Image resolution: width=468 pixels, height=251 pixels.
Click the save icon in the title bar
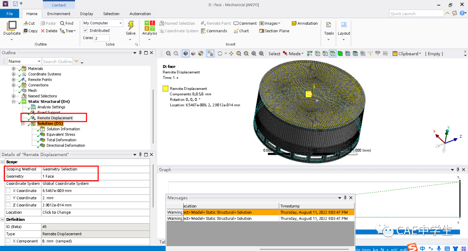tap(15, 4)
